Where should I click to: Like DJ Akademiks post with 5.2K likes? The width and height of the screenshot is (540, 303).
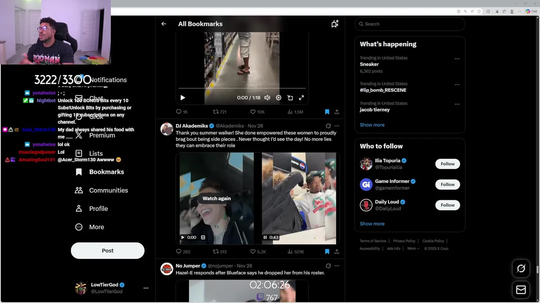pos(257,252)
